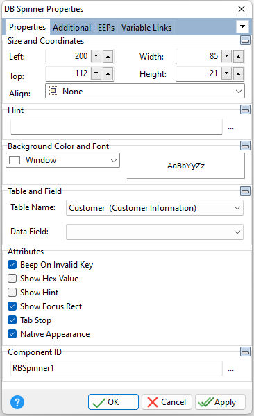
Task: Click the Hint text field
Action: click(x=117, y=127)
